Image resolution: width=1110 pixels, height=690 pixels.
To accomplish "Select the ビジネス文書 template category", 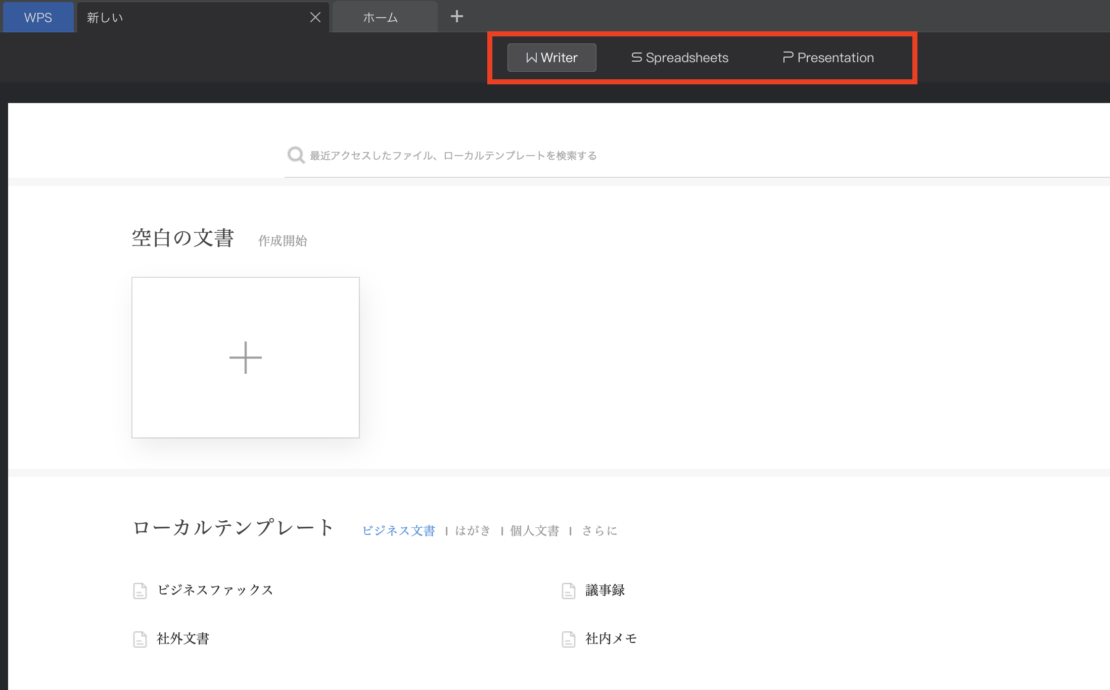I will point(399,530).
